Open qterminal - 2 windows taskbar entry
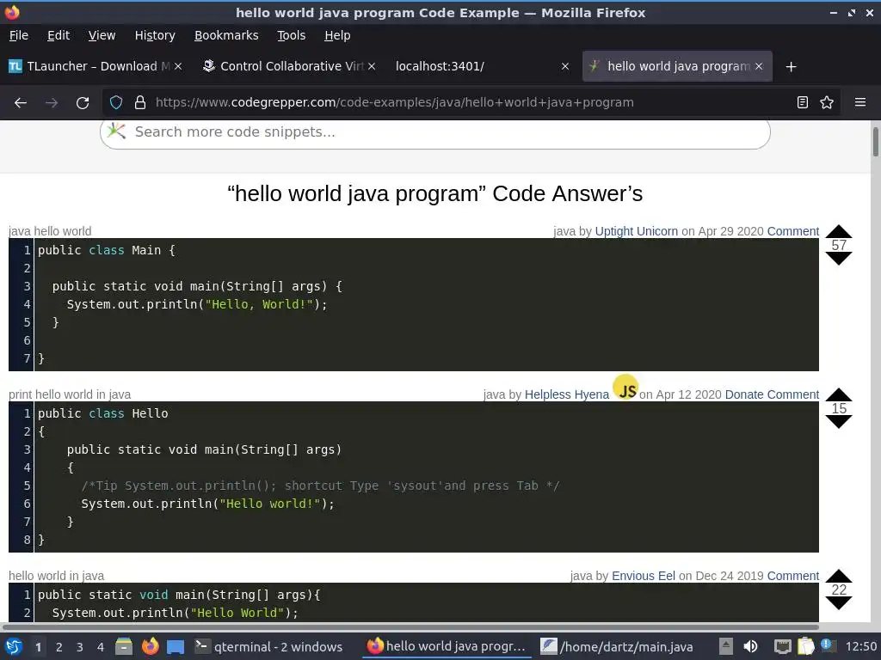The image size is (881, 660). 268,647
